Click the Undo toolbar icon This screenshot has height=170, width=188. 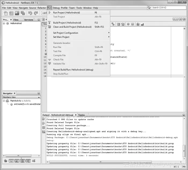coord(30,13)
